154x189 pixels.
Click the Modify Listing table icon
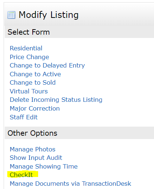click(x=11, y=15)
